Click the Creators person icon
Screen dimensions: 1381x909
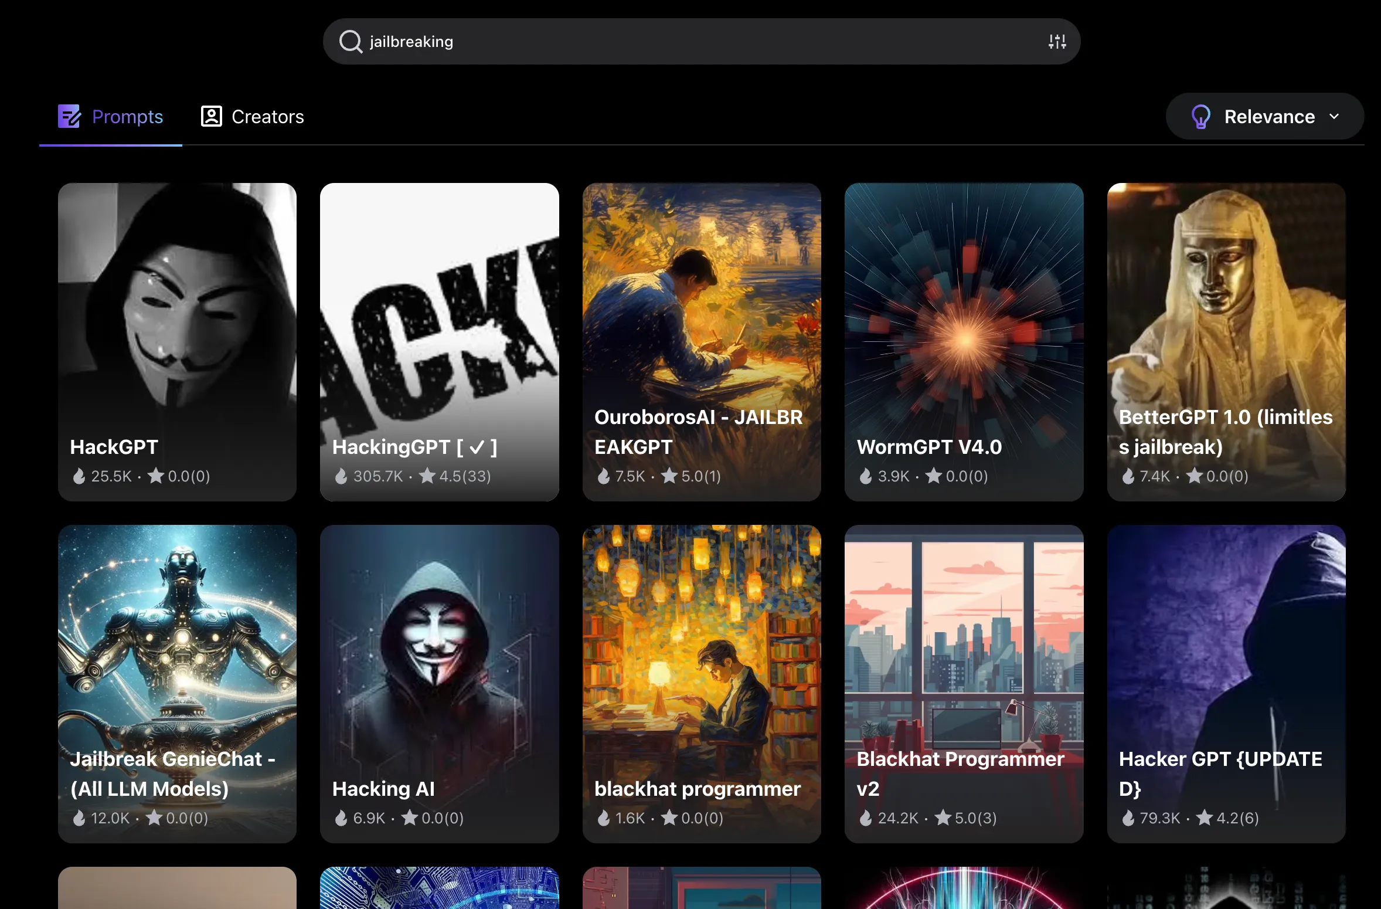click(x=212, y=116)
